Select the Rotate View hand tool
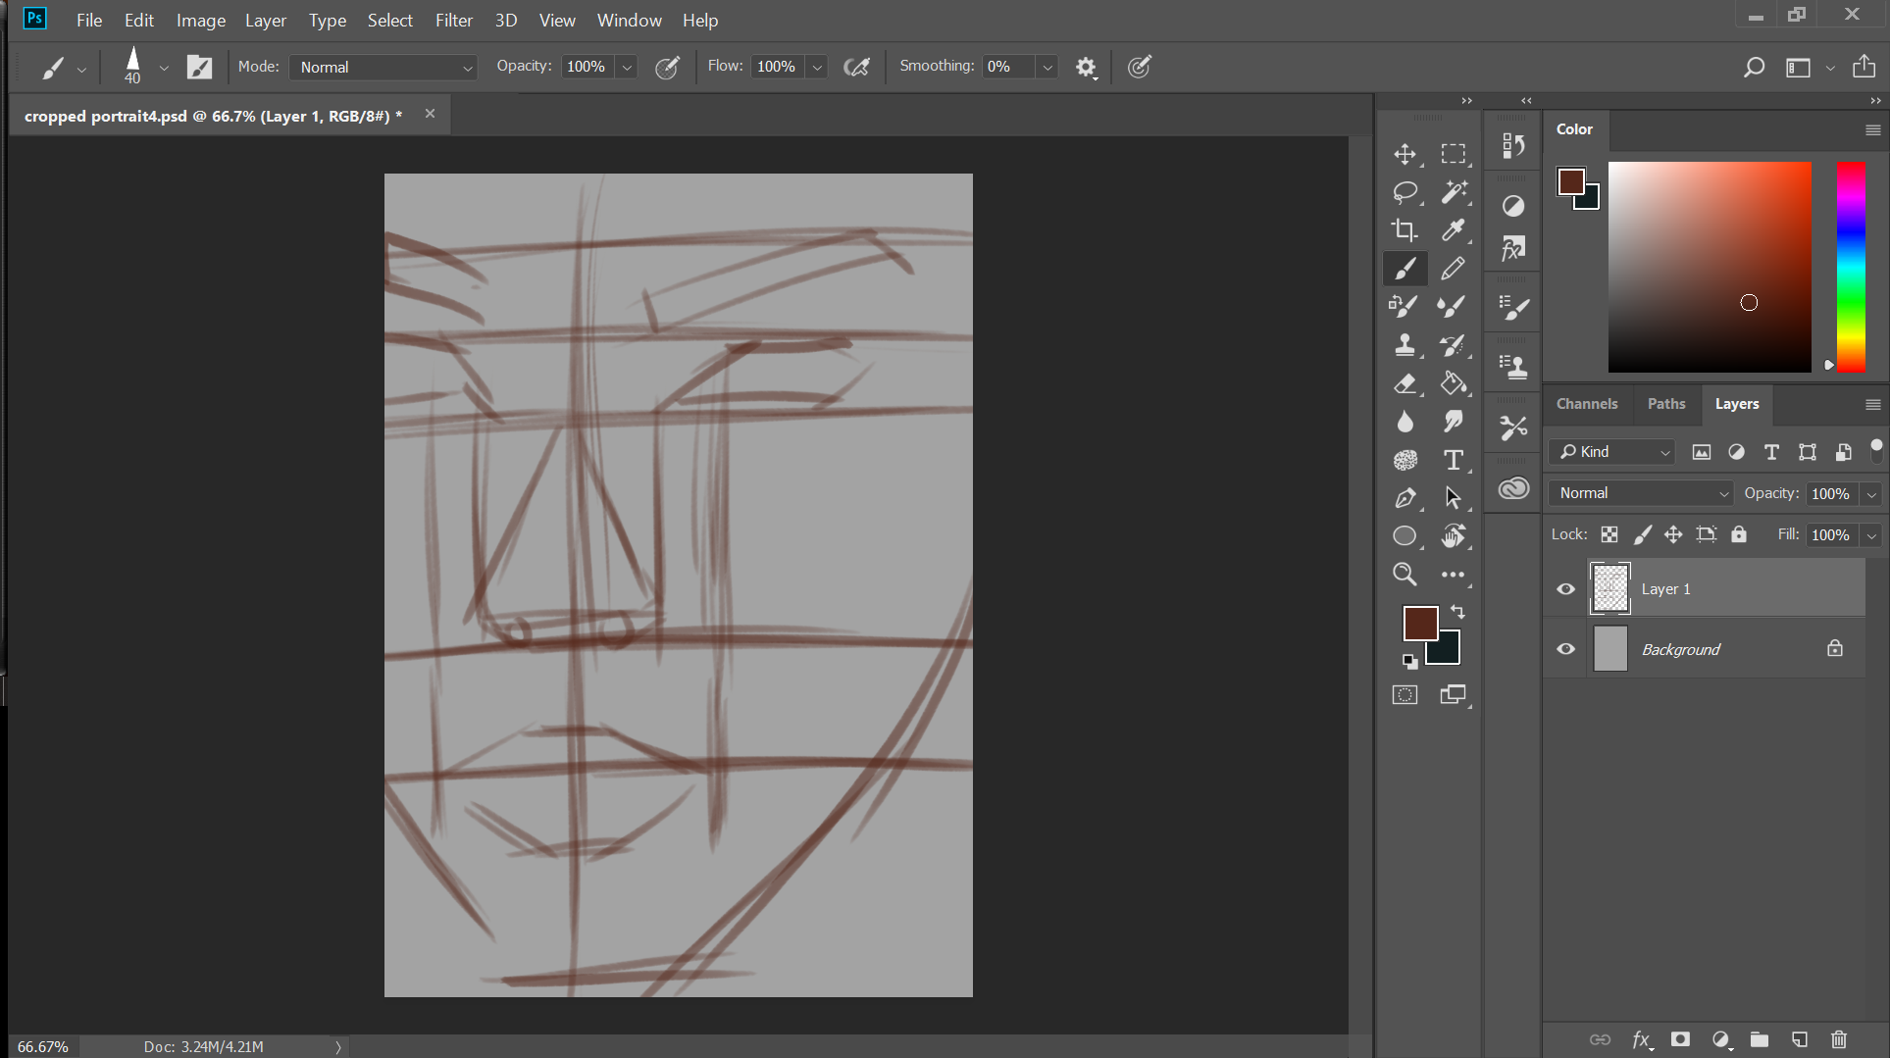The image size is (1890, 1058). (1453, 536)
